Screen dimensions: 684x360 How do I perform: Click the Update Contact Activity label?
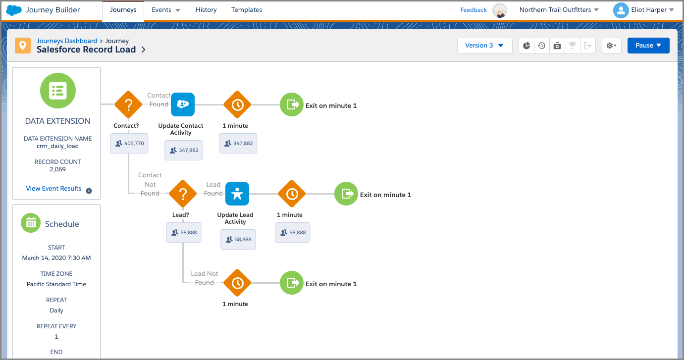(x=181, y=129)
